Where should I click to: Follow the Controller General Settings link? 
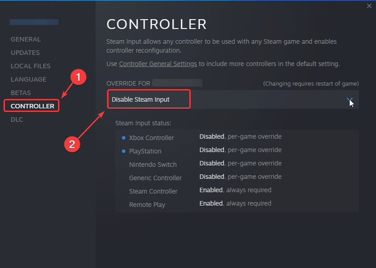tap(158, 64)
